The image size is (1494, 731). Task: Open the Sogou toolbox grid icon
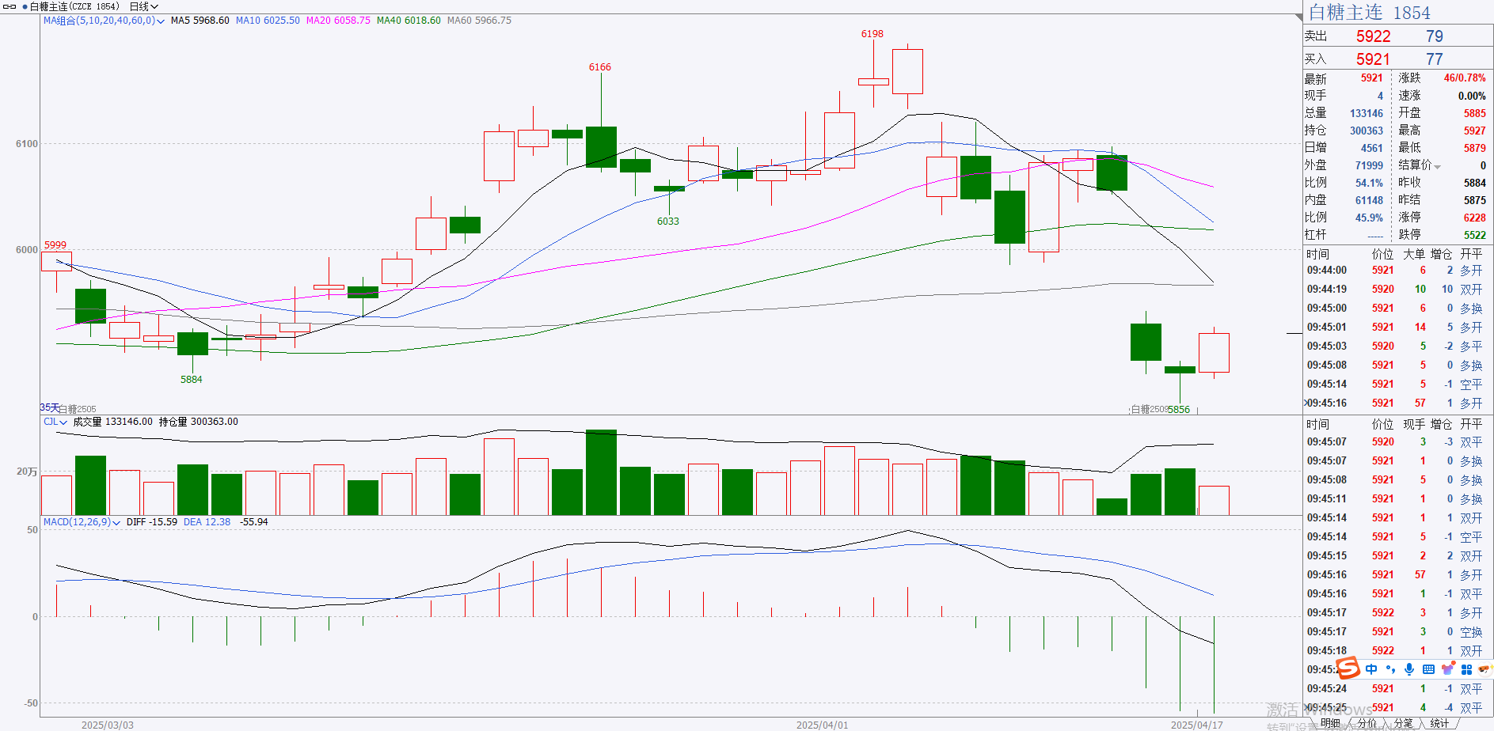[x=1466, y=669]
